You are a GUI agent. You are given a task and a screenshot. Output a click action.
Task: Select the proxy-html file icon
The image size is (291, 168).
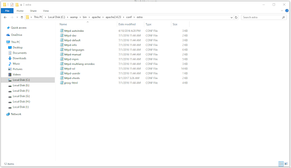(x=62, y=83)
